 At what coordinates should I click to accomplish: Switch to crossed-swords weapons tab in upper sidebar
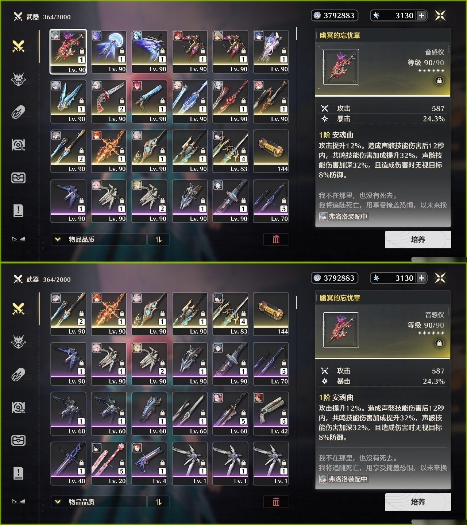click(x=18, y=46)
